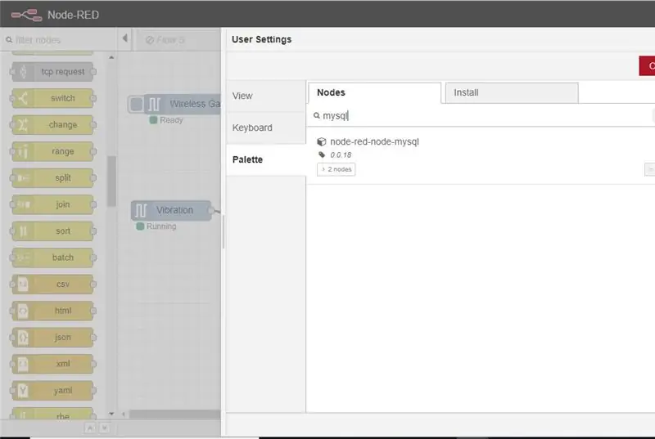Collapse the palette sidebar with arrow
This screenshot has width=655, height=439.
(x=125, y=38)
